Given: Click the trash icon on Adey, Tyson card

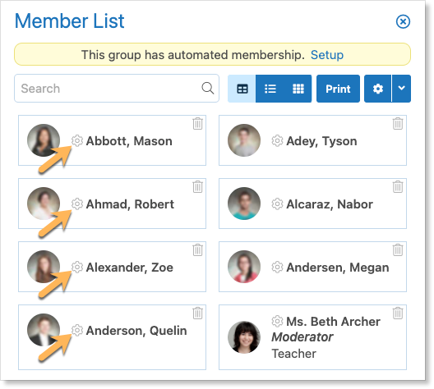Looking at the screenshot, I should pos(398,123).
